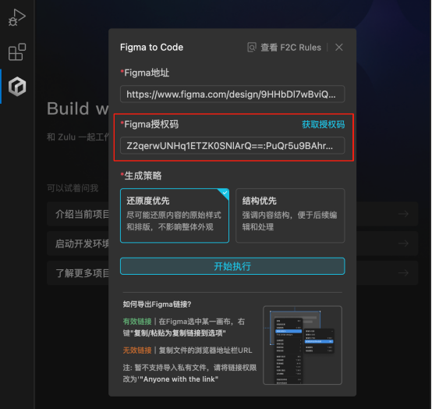Screen dimensions: 432x409
Task: Close the Figma to Code dialog
Action: click(339, 48)
